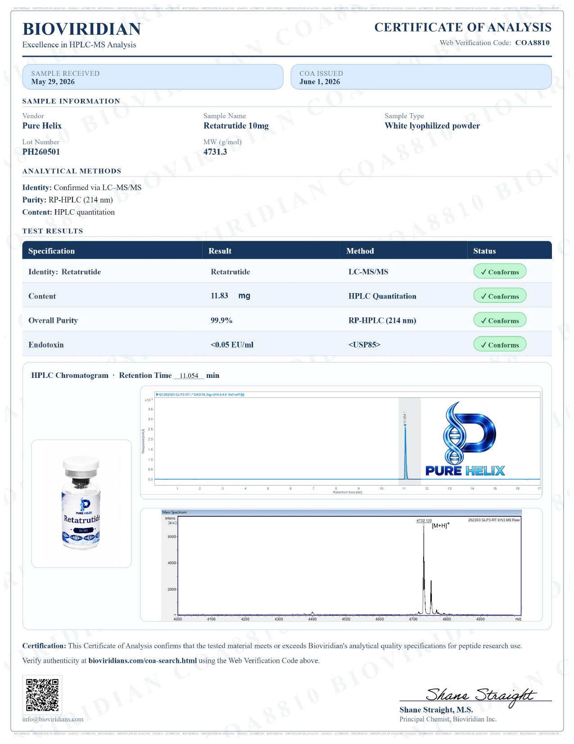The width and height of the screenshot is (574, 744).
Task: Click the Identity: Confirmed via LC–MS/MS line
Action: (x=82, y=188)
